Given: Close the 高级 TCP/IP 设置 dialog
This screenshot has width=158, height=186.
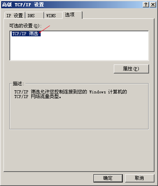Looking at the screenshot, I should (153, 5).
